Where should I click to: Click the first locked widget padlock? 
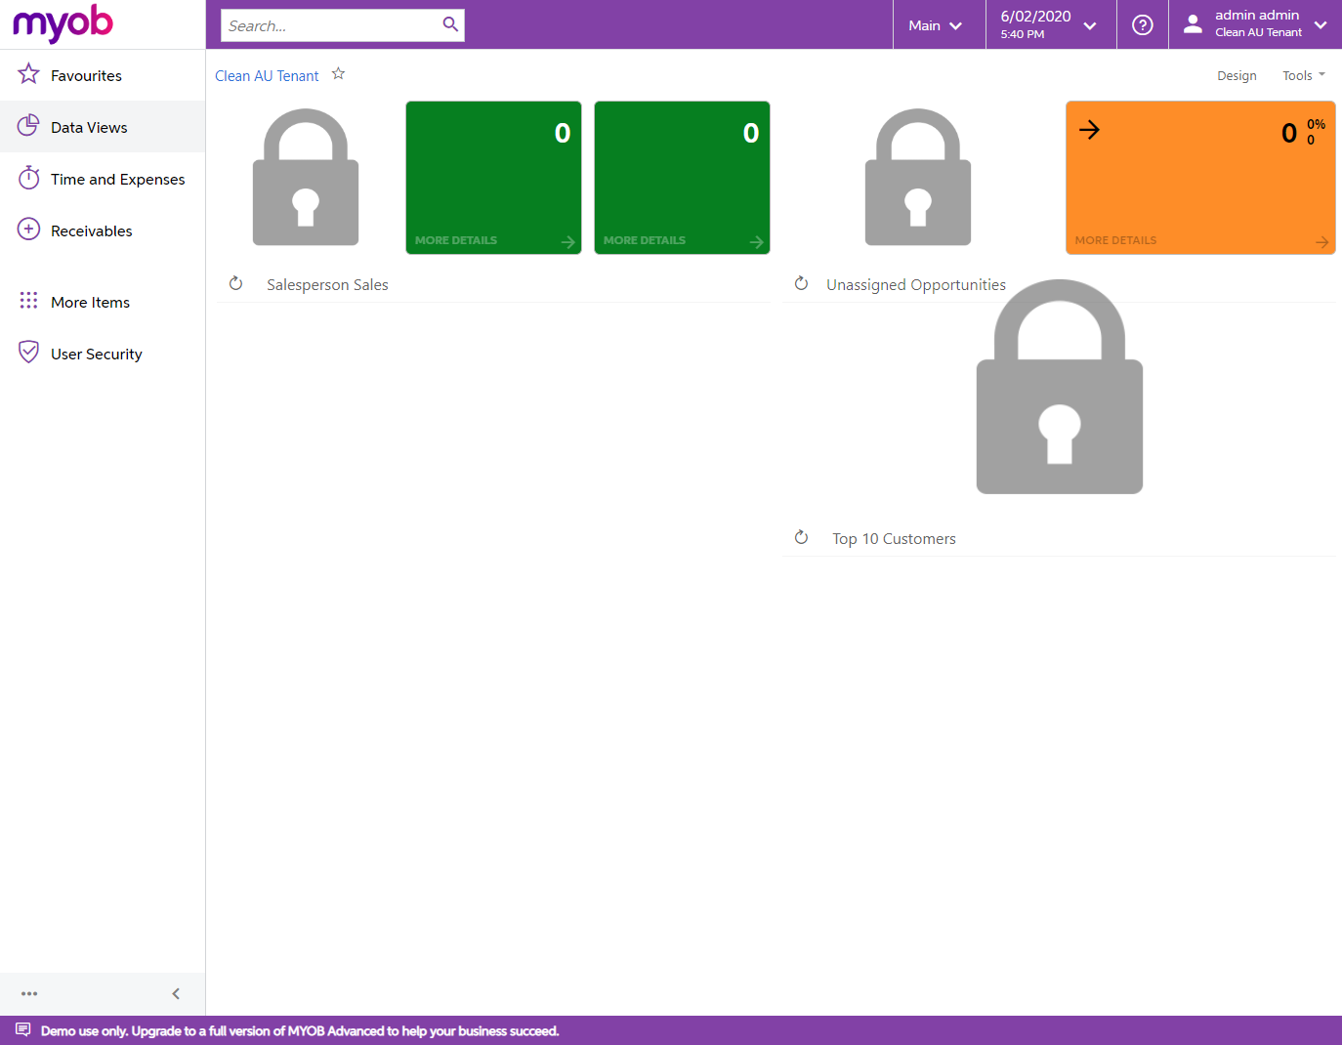pyautogui.click(x=306, y=177)
